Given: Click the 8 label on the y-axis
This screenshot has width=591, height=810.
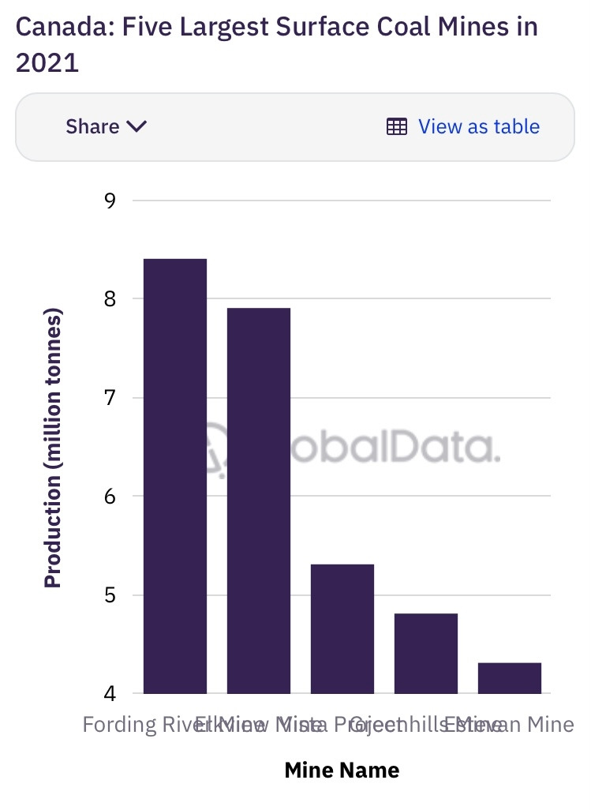Looking at the screenshot, I should point(110,299).
